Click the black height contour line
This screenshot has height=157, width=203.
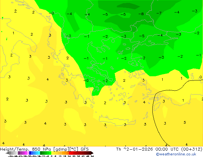(153, 110)
